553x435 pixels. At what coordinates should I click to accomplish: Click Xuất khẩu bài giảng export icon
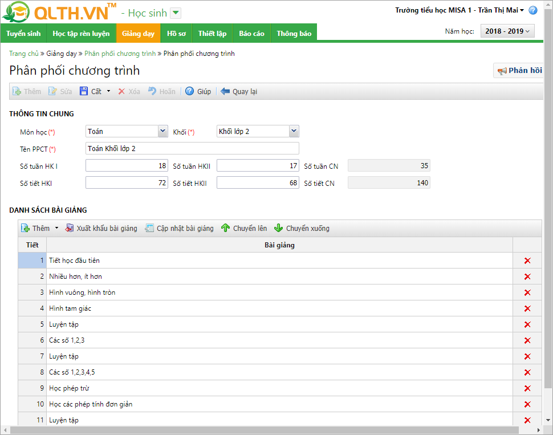point(70,228)
